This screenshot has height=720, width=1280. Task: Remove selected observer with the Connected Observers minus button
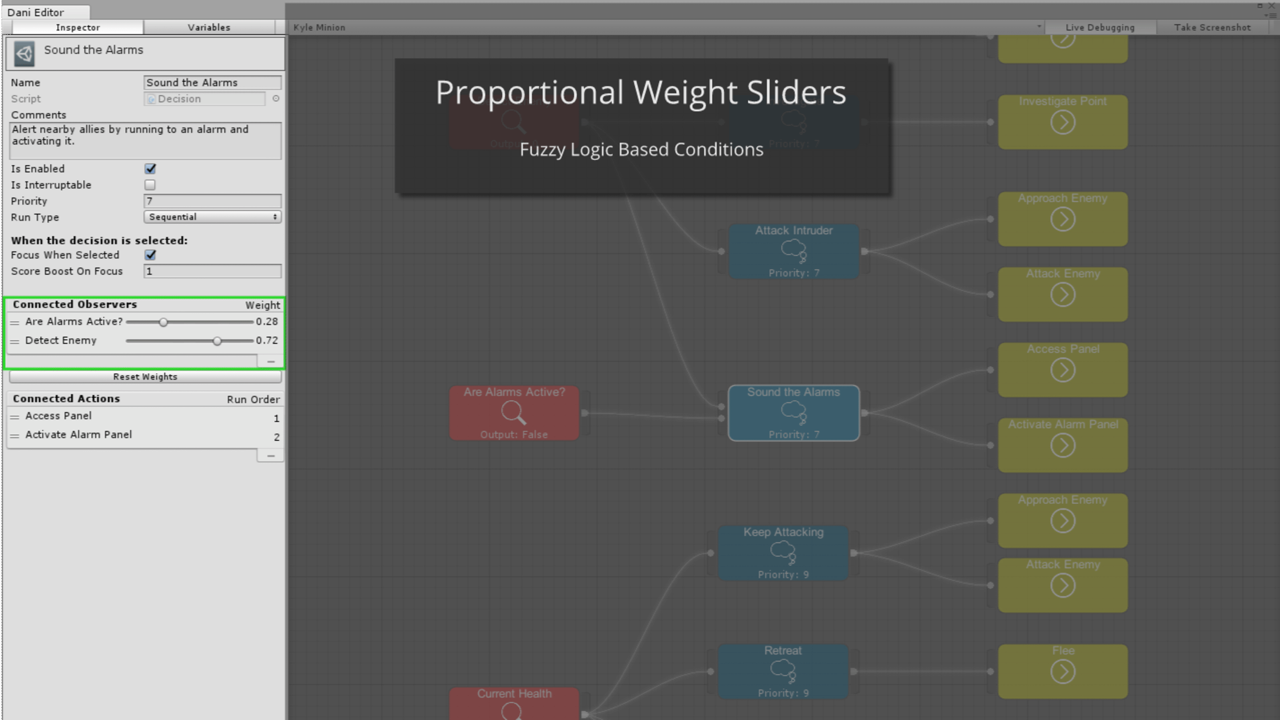[x=270, y=361]
